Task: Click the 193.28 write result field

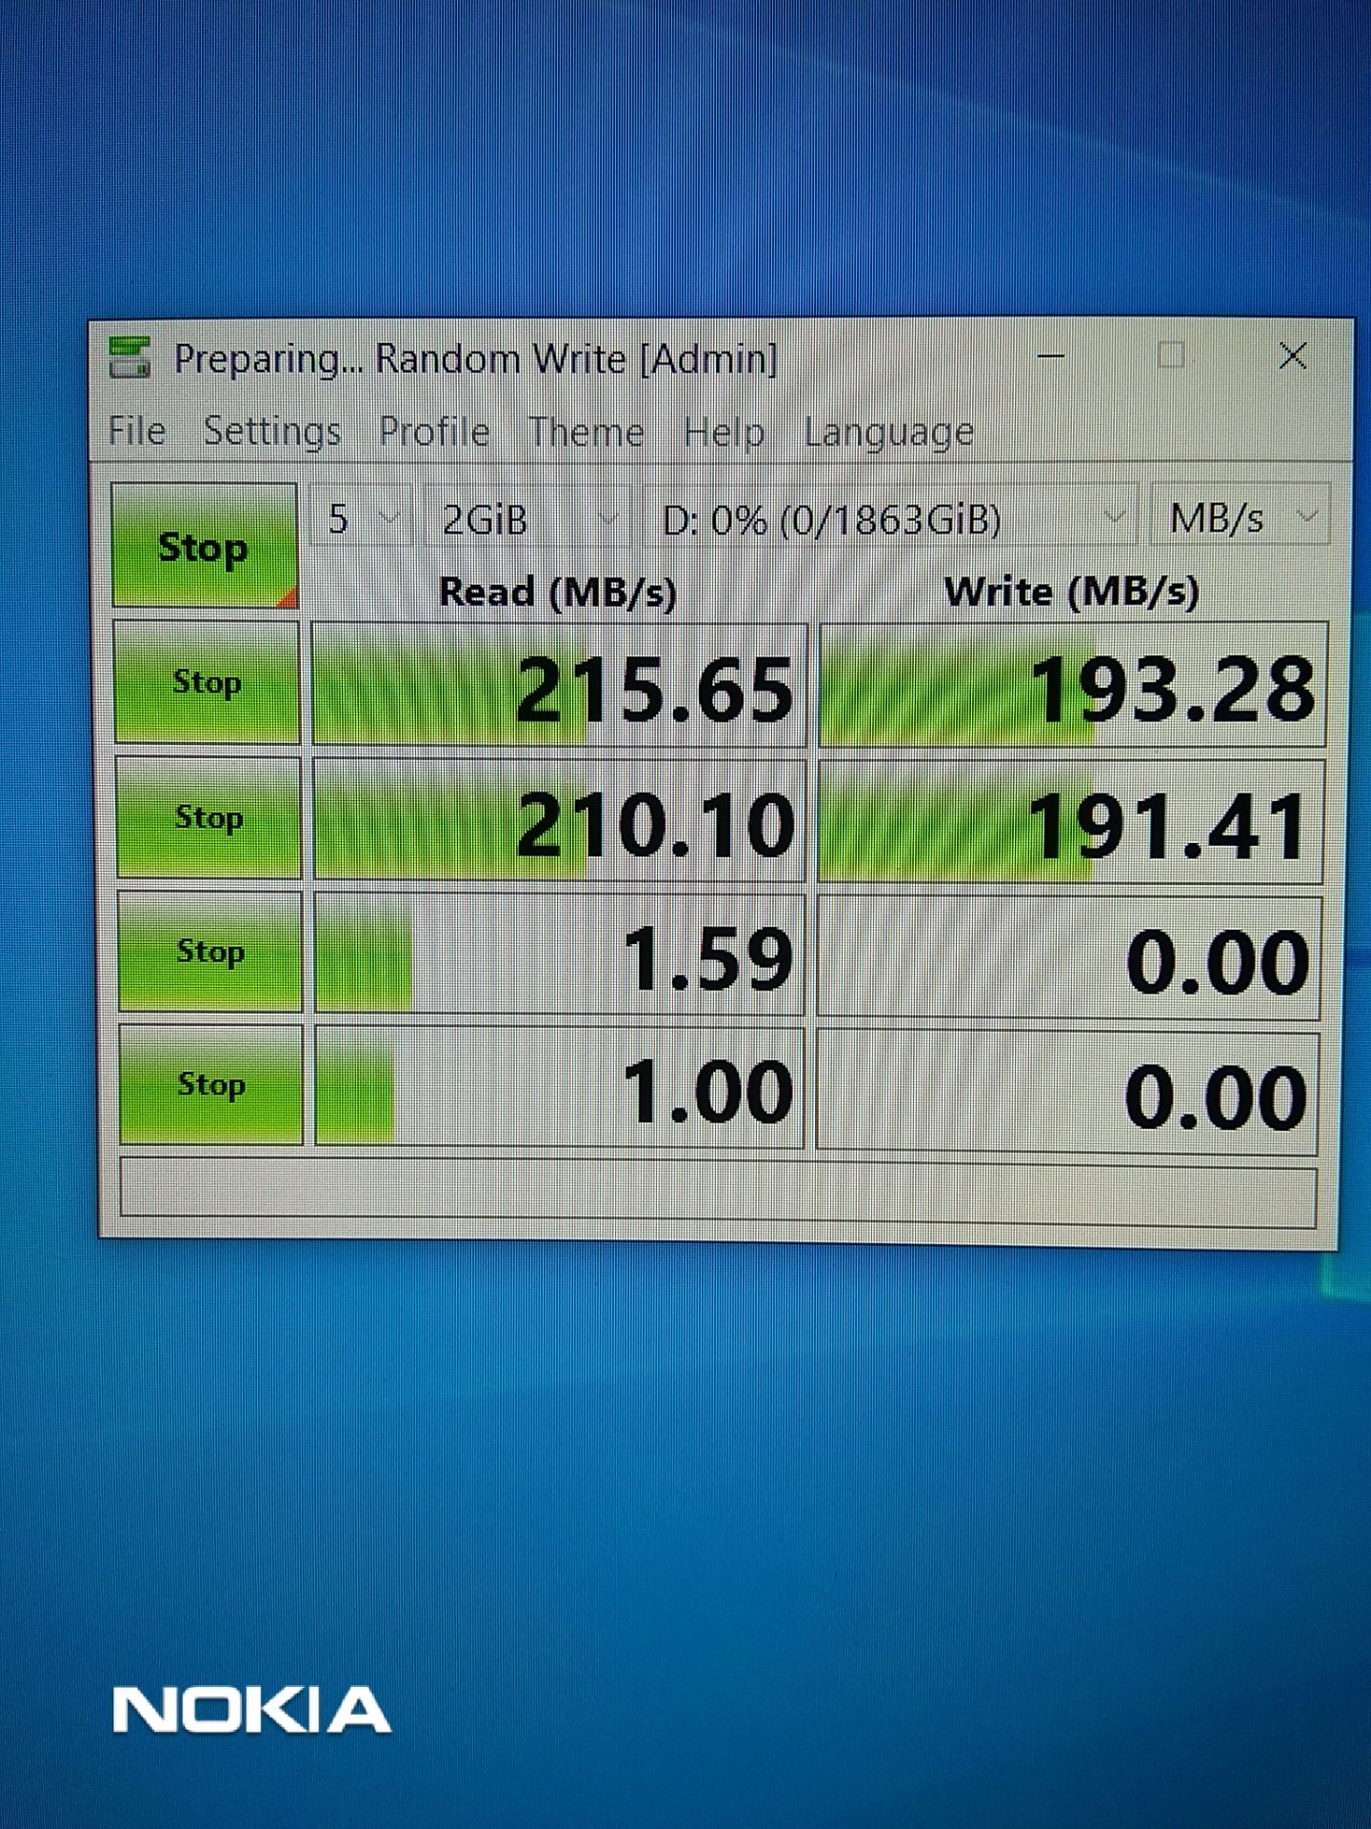Action: tap(1072, 686)
